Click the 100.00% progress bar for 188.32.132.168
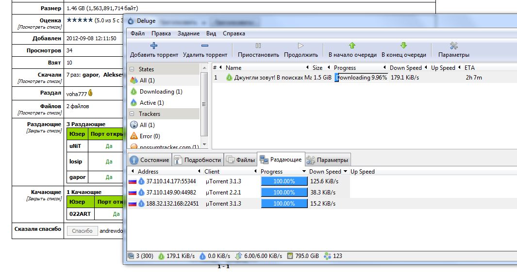The image size is (517, 274). pyautogui.click(x=284, y=204)
